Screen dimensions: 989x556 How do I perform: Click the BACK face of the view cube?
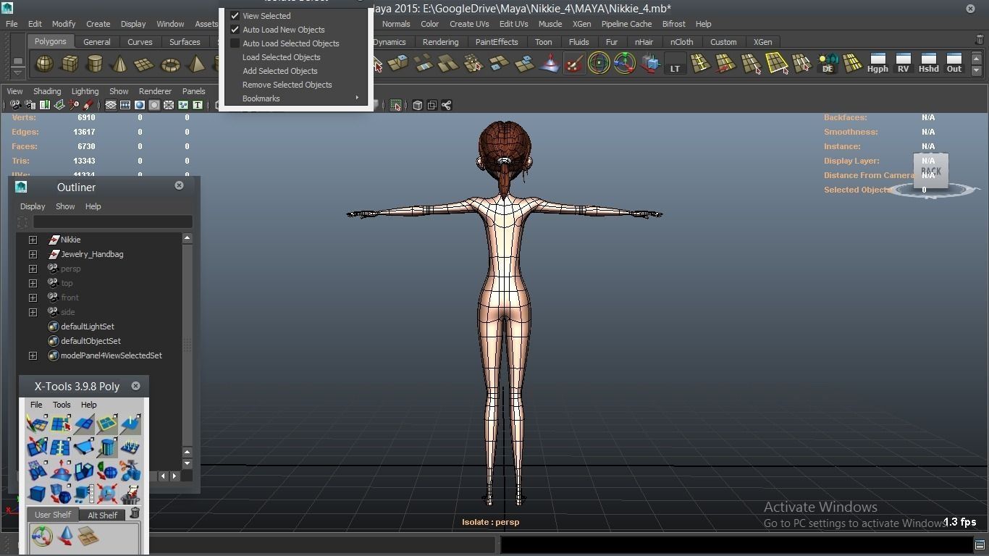tap(931, 172)
